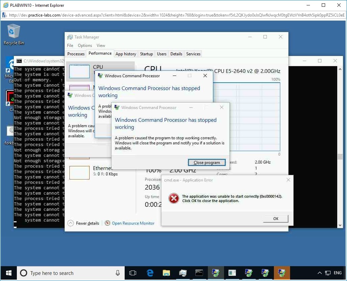The image size is (347, 281).
Task: Click the search microphone icon
Action: point(117,273)
